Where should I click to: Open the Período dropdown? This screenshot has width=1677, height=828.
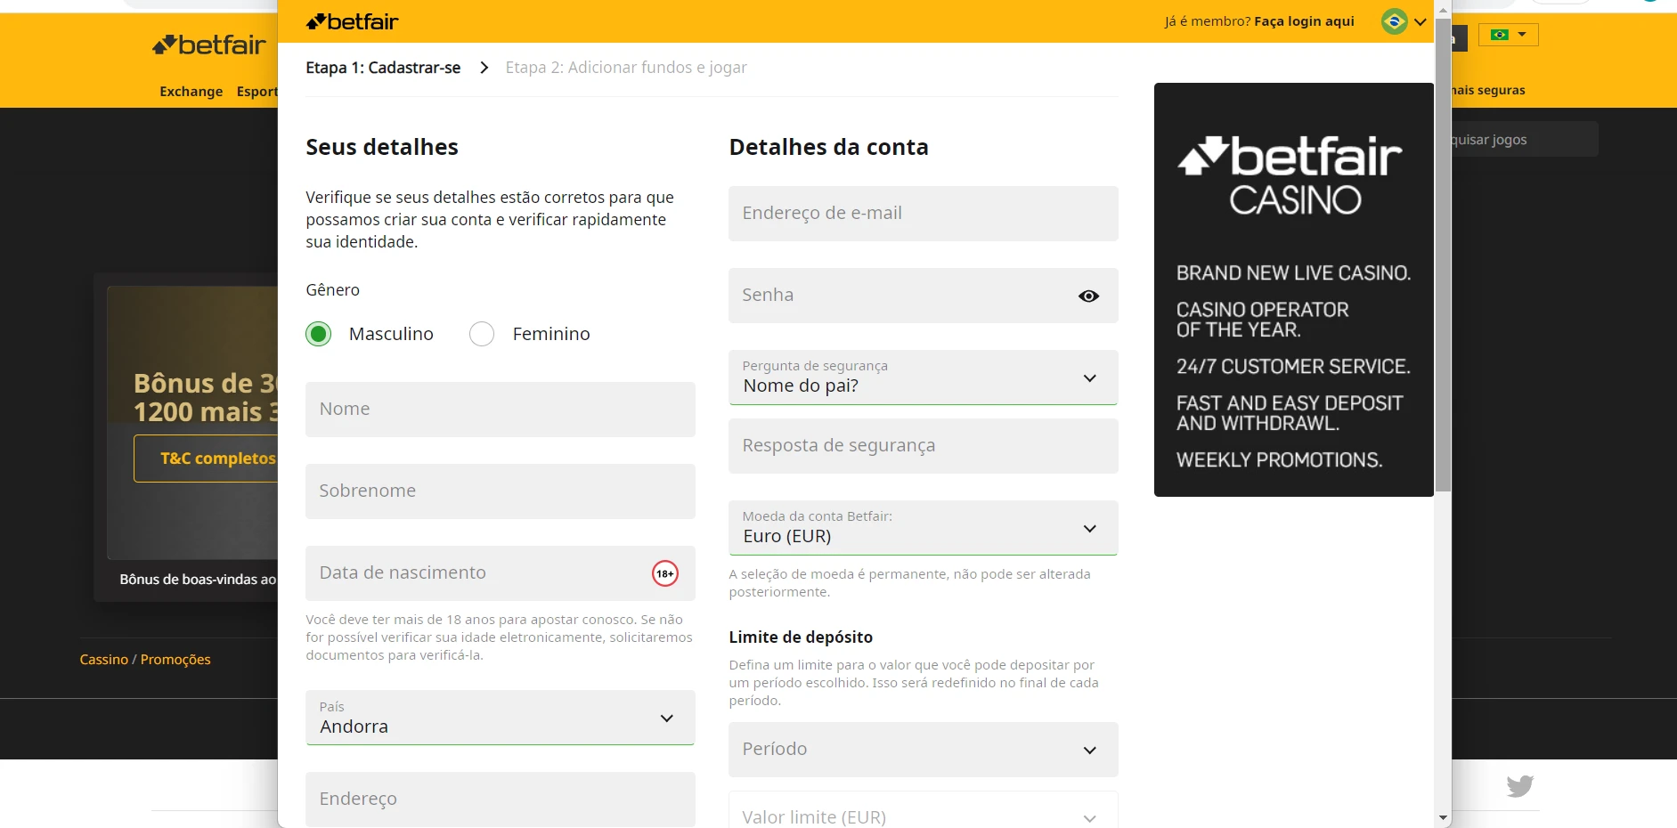924,750
